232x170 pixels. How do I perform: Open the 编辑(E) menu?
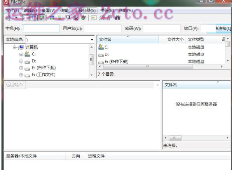point(30,10)
